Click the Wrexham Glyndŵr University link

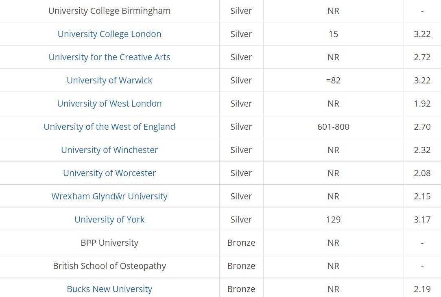tap(109, 197)
